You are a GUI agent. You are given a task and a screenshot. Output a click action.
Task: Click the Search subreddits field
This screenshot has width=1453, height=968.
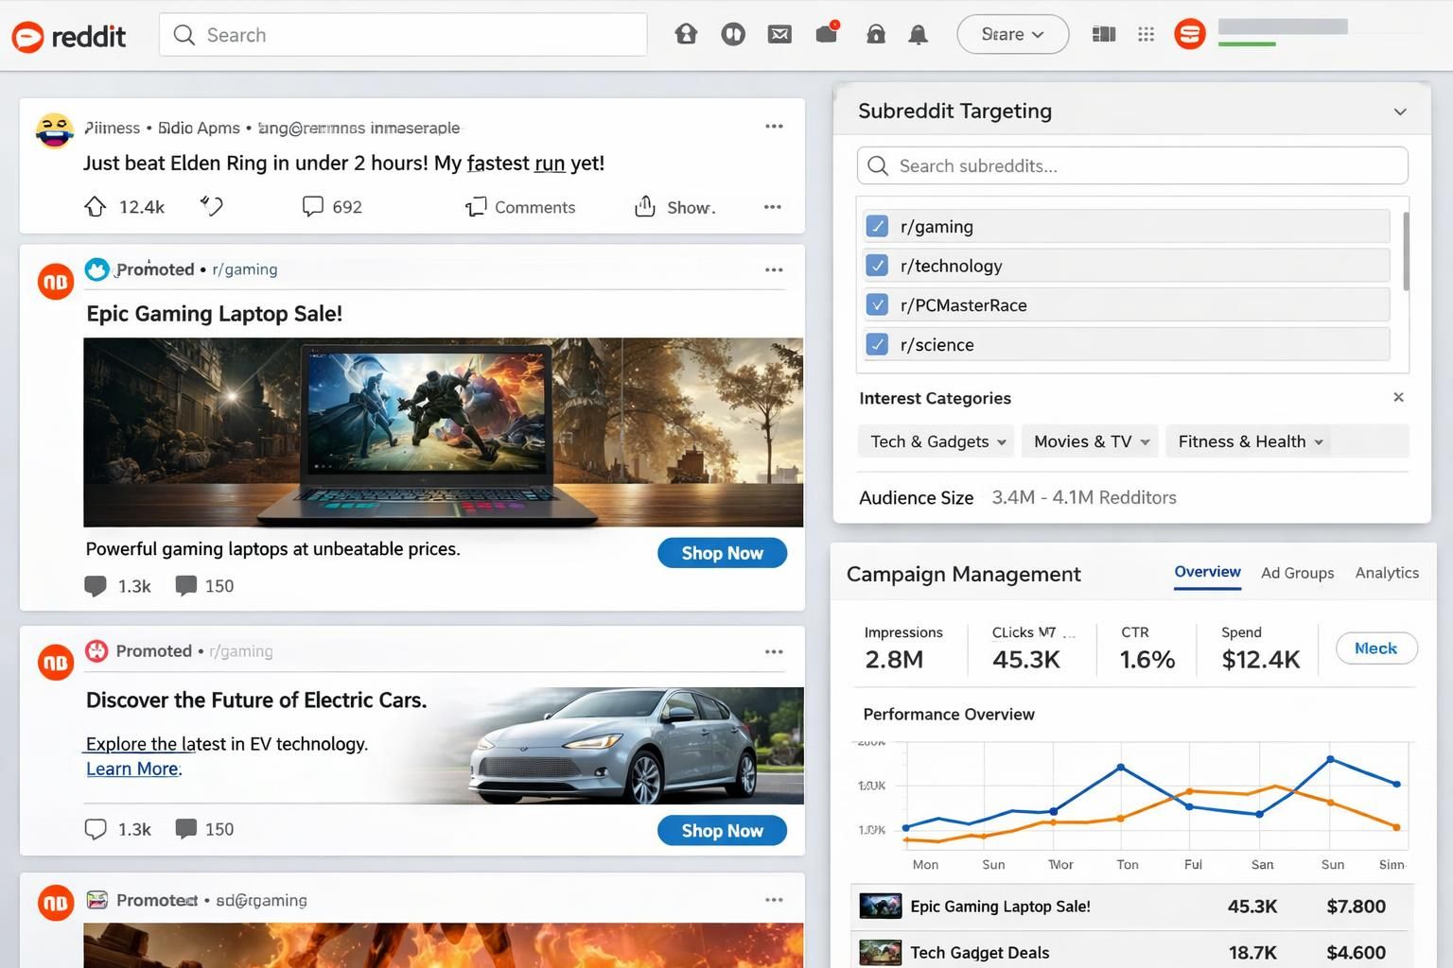point(1132,165)
